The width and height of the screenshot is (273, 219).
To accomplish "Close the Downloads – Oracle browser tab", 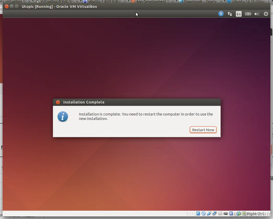I will coord(221,2).
